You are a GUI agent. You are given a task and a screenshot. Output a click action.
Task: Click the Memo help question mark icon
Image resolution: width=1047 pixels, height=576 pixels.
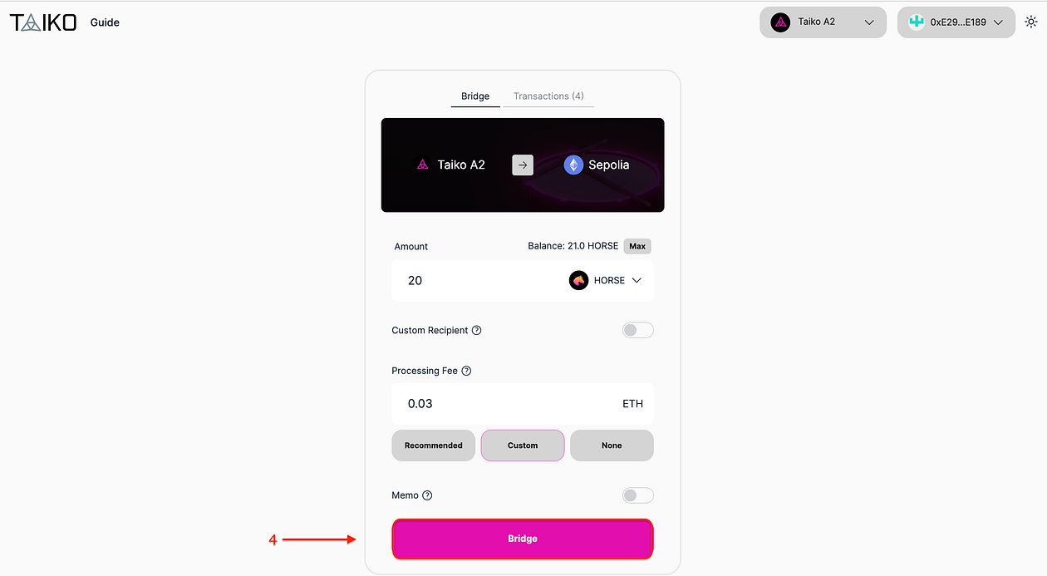(x=427, y=495)
